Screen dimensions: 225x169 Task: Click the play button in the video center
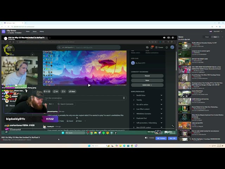(89, 85)
